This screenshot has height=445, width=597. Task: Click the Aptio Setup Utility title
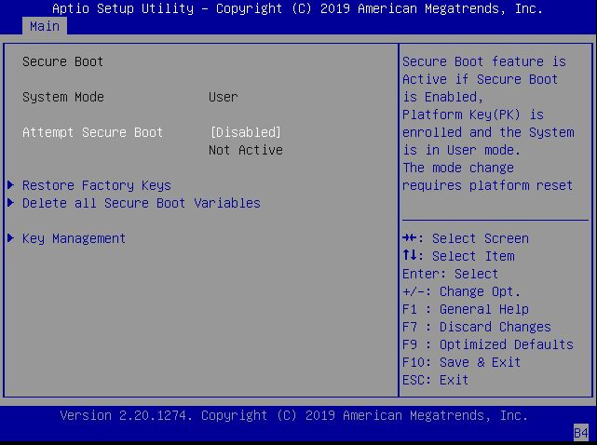click(298, 8)
